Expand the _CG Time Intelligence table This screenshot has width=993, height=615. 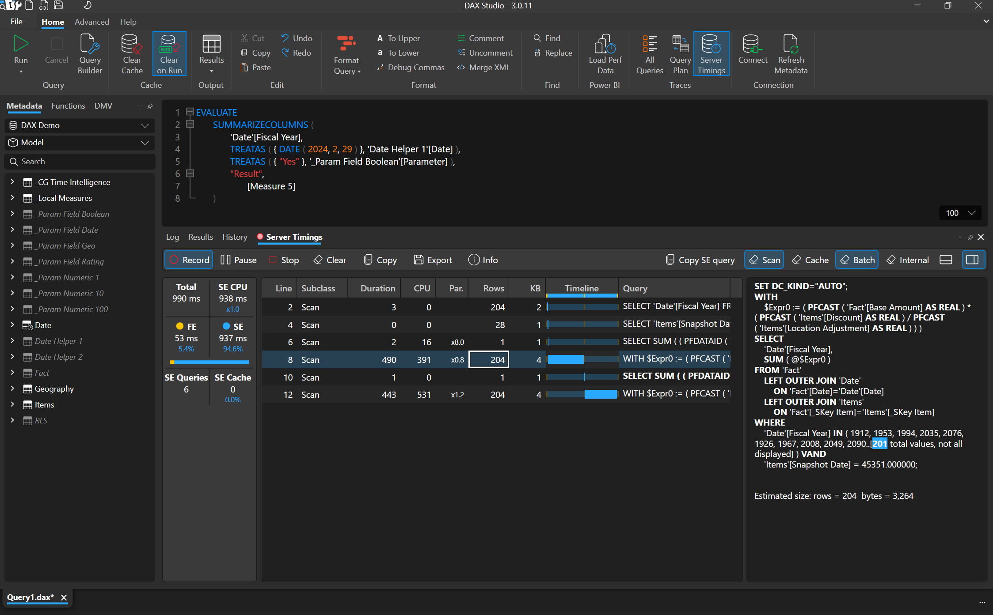point(12,181)
